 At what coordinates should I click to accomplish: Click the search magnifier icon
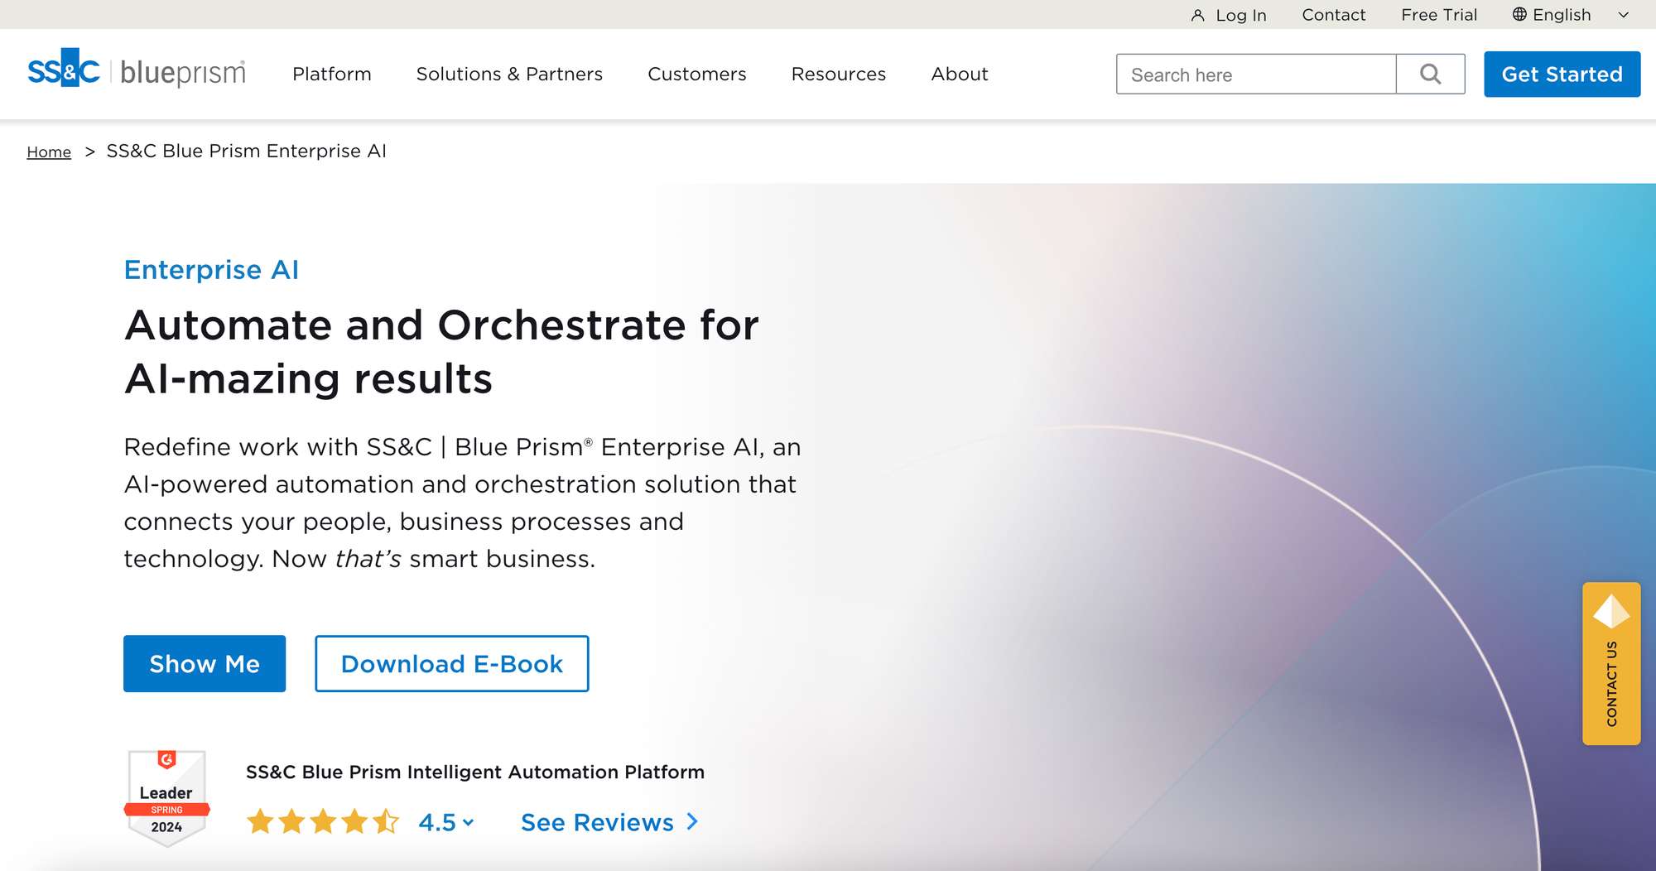coord(1430,74)
